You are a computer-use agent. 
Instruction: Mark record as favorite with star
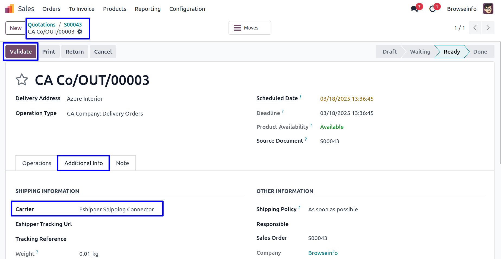point(22,80)
